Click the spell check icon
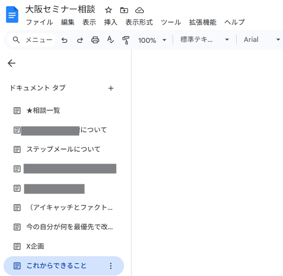Image resolution: width=283 pixels, height=276 pixels. coord(110,40)
